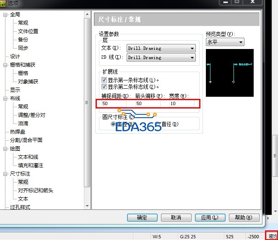Toggle 显示第二条标志线(2) checkbox

104,87
